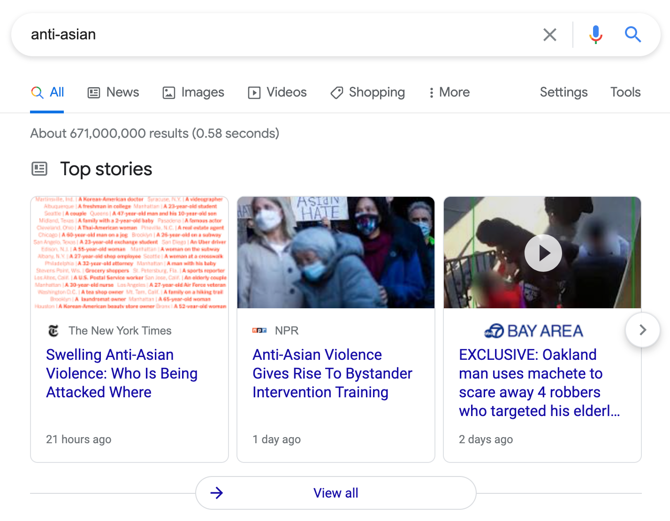Switch to the Images tab
Screen dimensions: 670x521
[x=193, y=92]
